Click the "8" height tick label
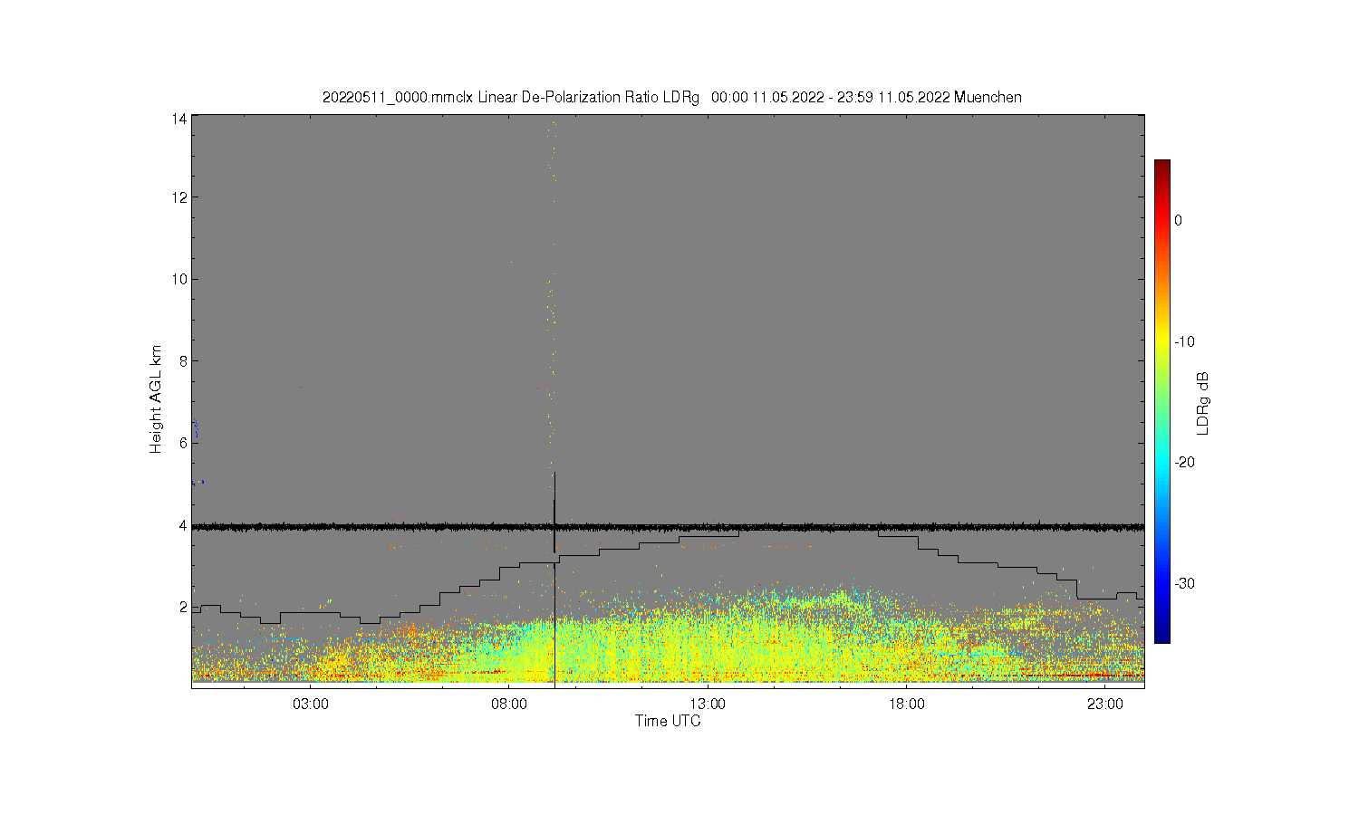 tap(183, 360)
